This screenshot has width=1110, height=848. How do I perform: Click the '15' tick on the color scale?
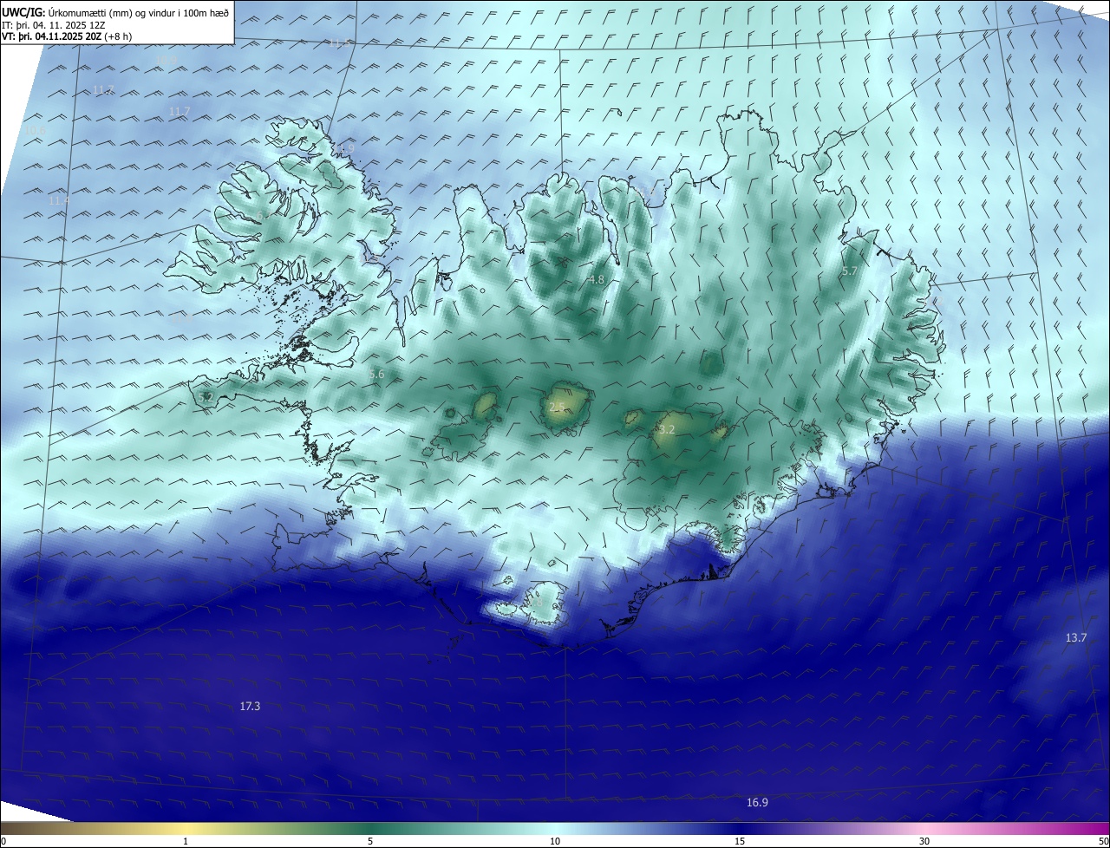tap(740, 842)
